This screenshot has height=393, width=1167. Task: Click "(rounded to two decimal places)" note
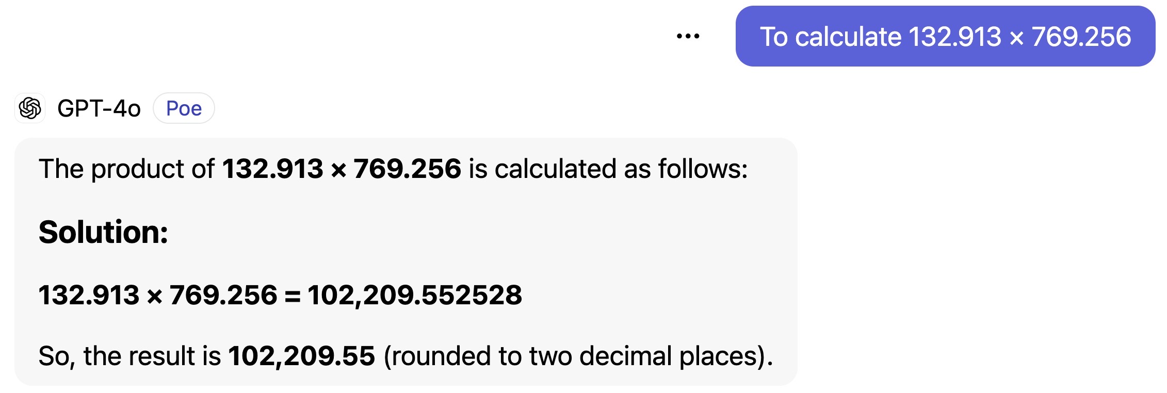pos(578,356)
